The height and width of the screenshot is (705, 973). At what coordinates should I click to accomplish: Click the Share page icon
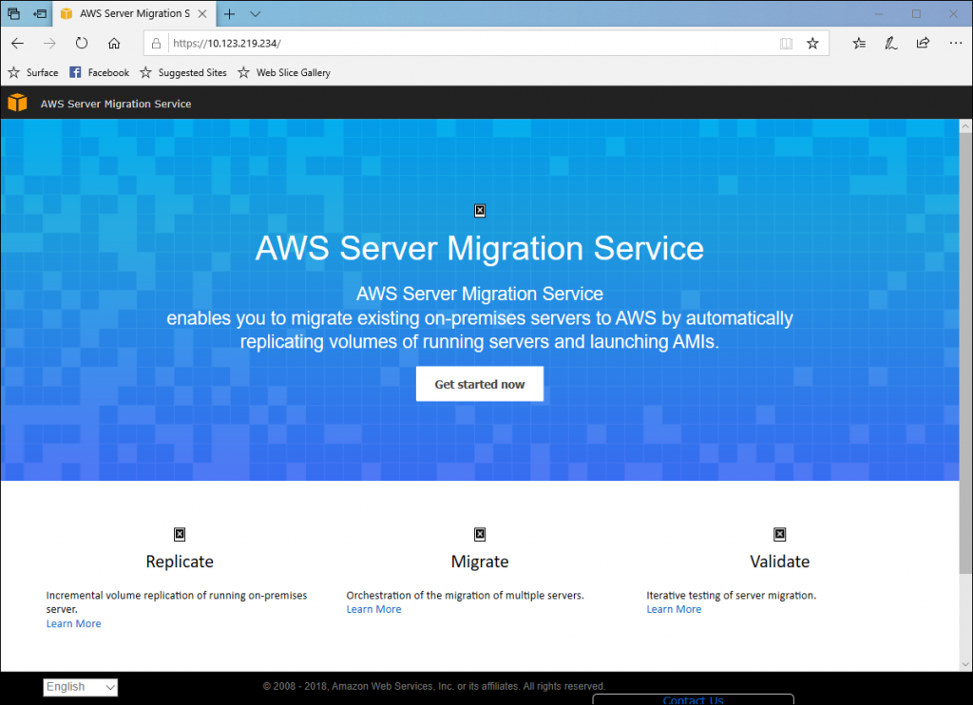pos(923,43)
